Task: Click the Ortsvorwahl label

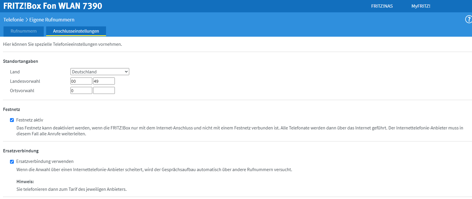Action: tap(22, 91)
